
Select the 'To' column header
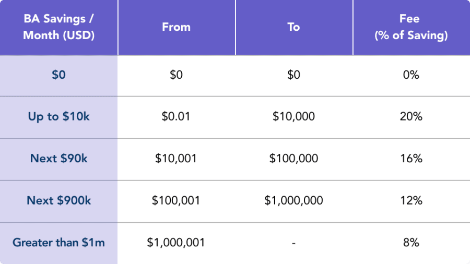click(x=293, y=27)
